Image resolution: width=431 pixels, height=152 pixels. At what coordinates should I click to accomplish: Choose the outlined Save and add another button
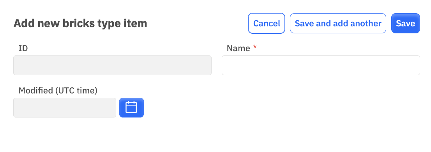(x=338, y=23)
